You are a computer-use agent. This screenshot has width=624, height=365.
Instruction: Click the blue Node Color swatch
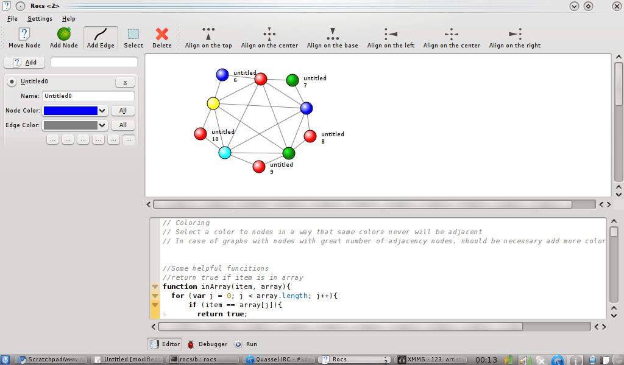pyautogui.click(x=70, y=111)
